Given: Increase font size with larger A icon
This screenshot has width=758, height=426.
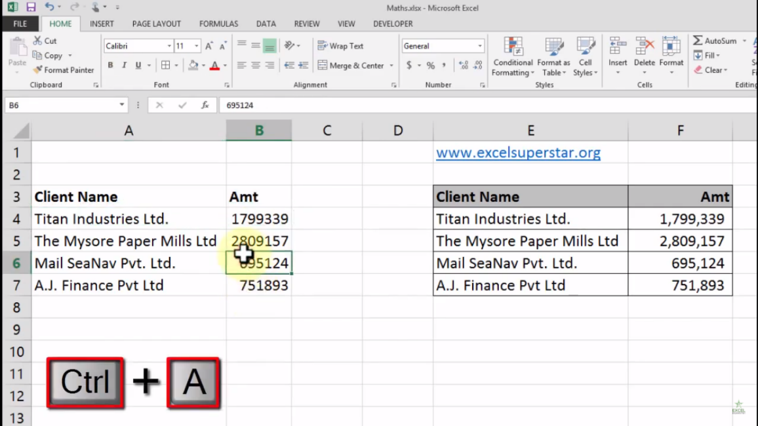Looking at the screenshot, I should [x=209, y=46].
